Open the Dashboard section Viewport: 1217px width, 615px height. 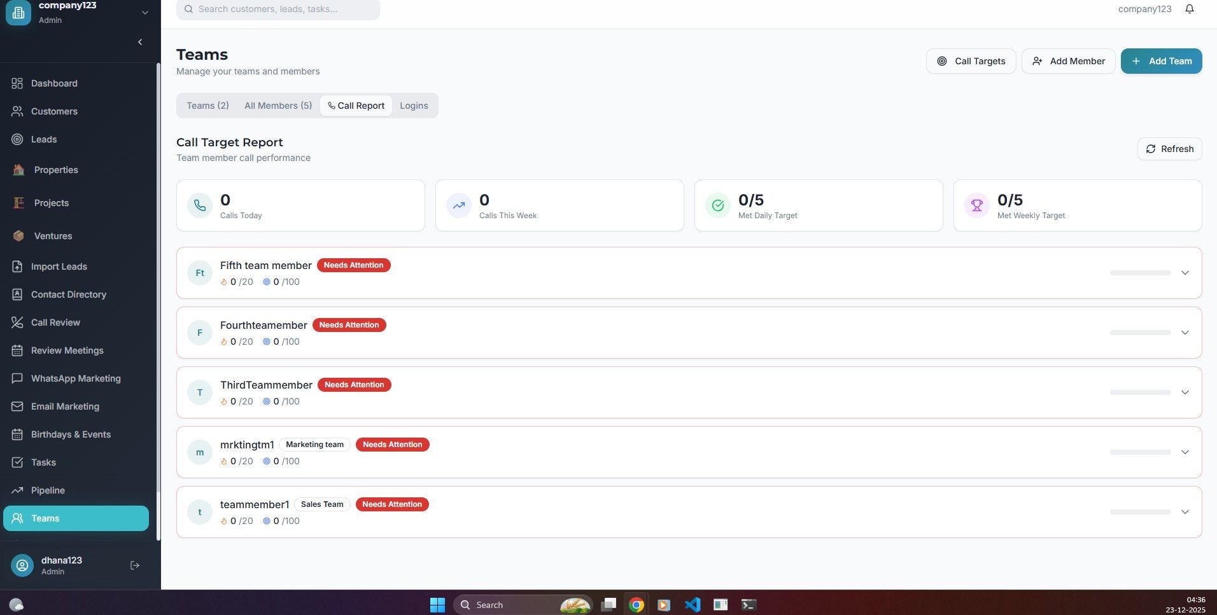pos(53,83)
